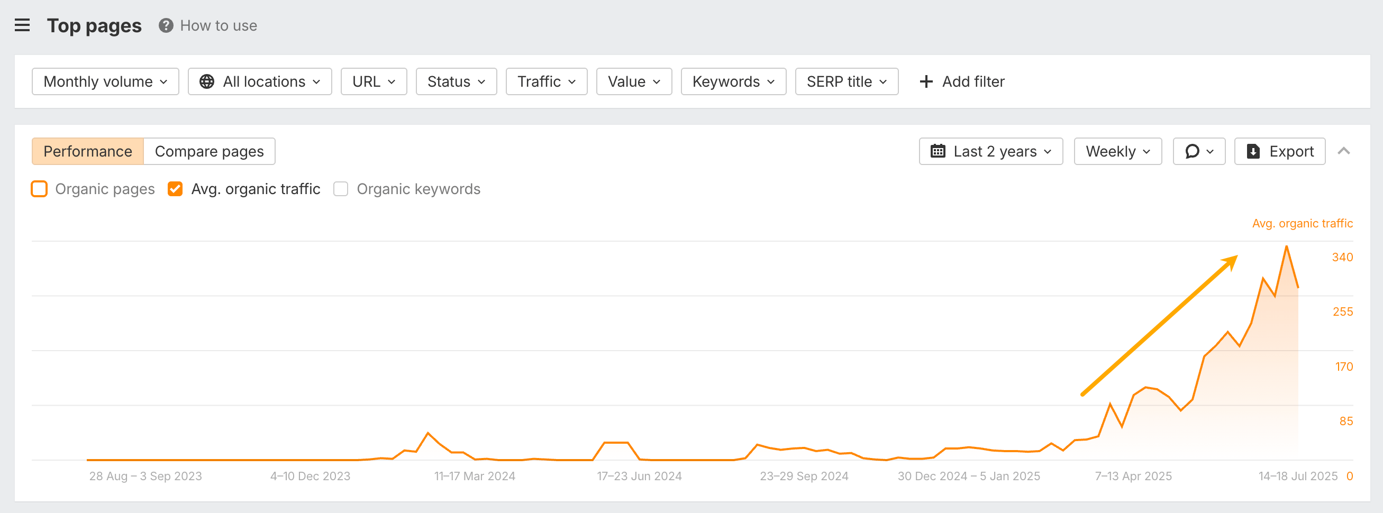
Task: Click the speech bubble annotations icon
Action: (1192, 151)
